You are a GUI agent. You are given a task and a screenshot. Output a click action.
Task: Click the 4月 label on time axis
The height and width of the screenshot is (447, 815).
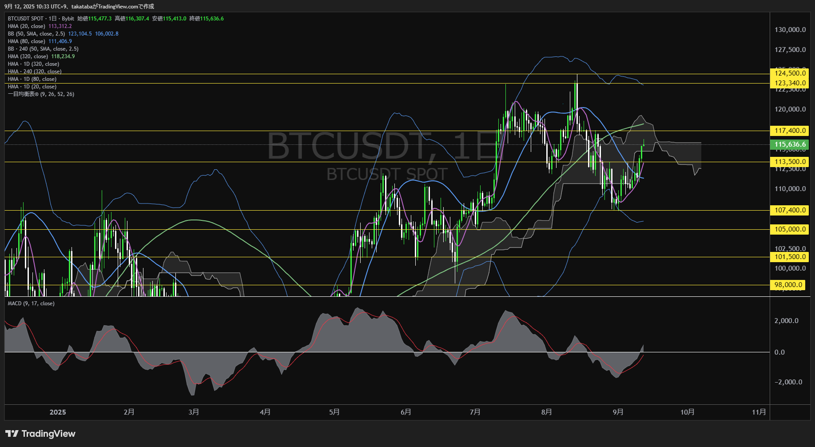pyautogui.click(x=265, y=412)
